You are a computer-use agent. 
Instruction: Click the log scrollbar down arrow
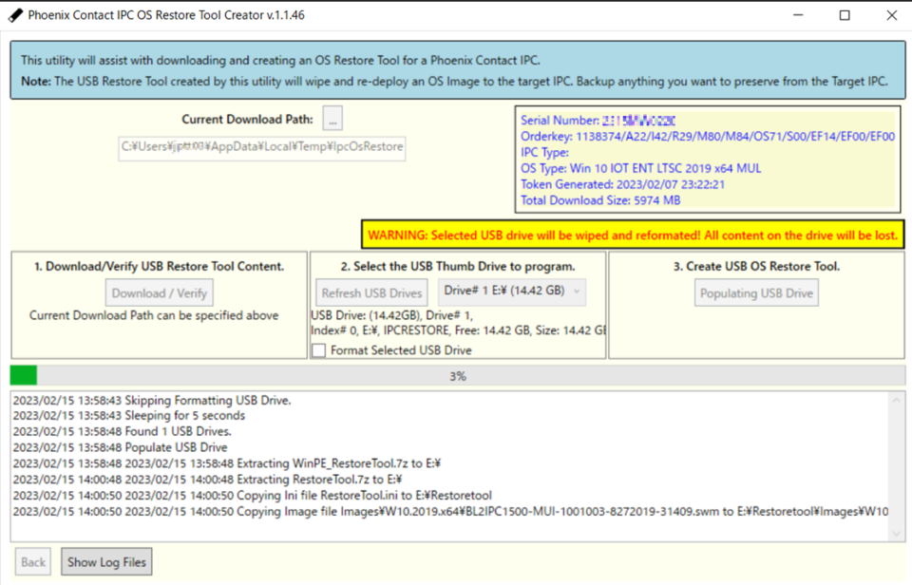896,534
